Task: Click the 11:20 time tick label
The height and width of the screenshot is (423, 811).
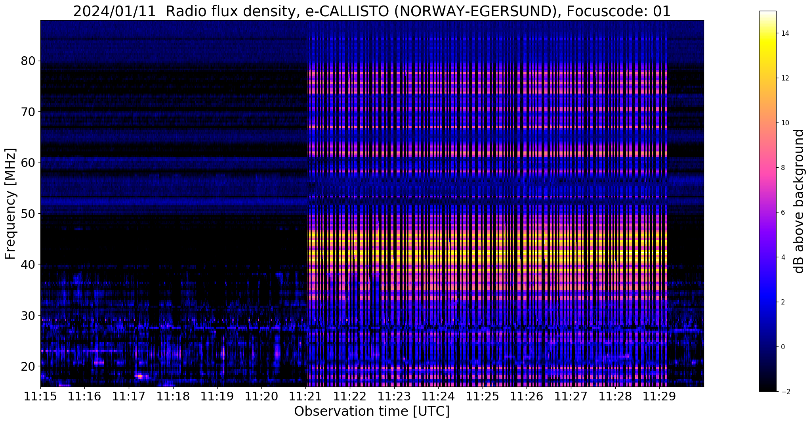Action: pyautogui.click(x=261, y=396)
